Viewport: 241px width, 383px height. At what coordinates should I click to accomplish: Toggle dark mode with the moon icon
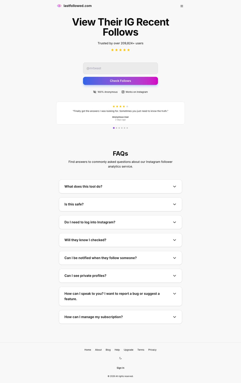(x=120, y=358)
